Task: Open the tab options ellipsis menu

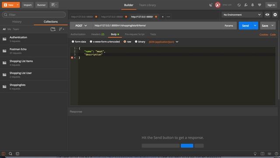Action: click(x=168, y=17)
